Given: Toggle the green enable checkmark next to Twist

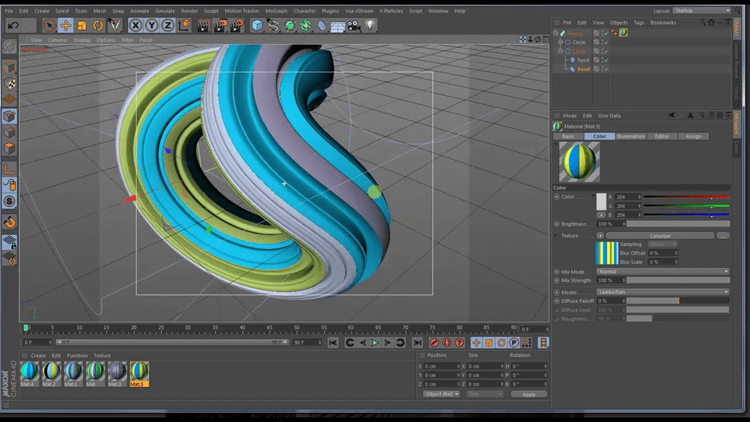Looking at the screenshot, I should 607,60.
